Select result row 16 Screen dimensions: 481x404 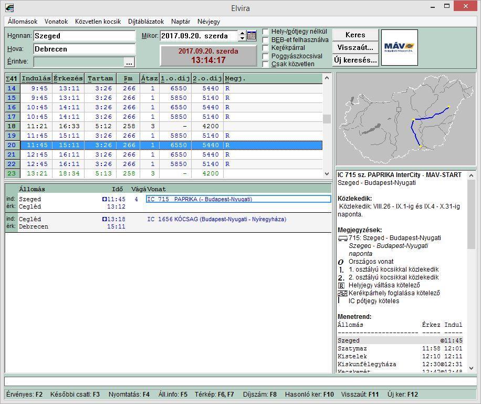164,108
